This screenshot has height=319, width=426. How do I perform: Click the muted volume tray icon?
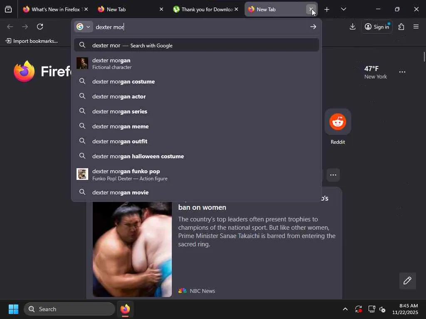click(382, 309)
